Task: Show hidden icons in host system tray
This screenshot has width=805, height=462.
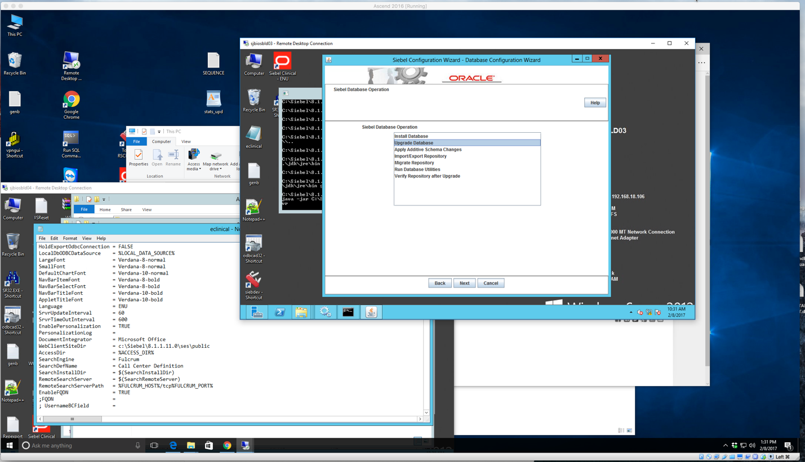Action: click(x=726, y=446)
